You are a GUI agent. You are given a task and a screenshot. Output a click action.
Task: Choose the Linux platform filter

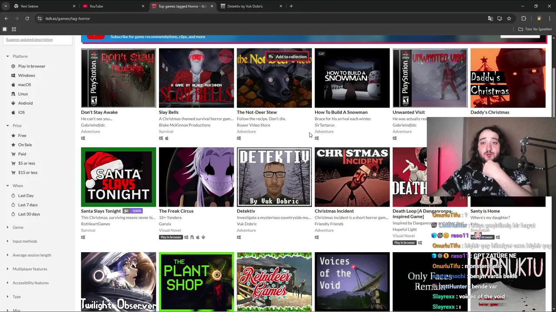click(x=23, y=94)
